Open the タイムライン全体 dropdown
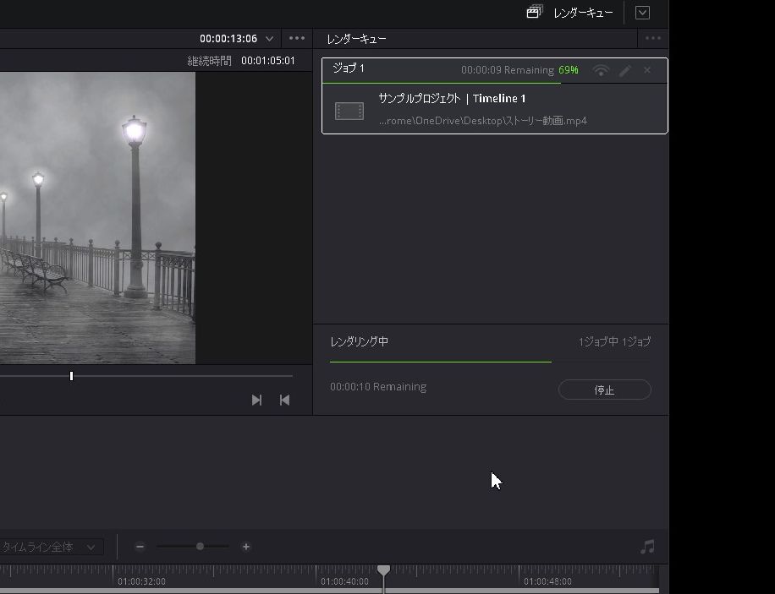The width and height of the screenshot is (775, 594). (x=51, y=548)
